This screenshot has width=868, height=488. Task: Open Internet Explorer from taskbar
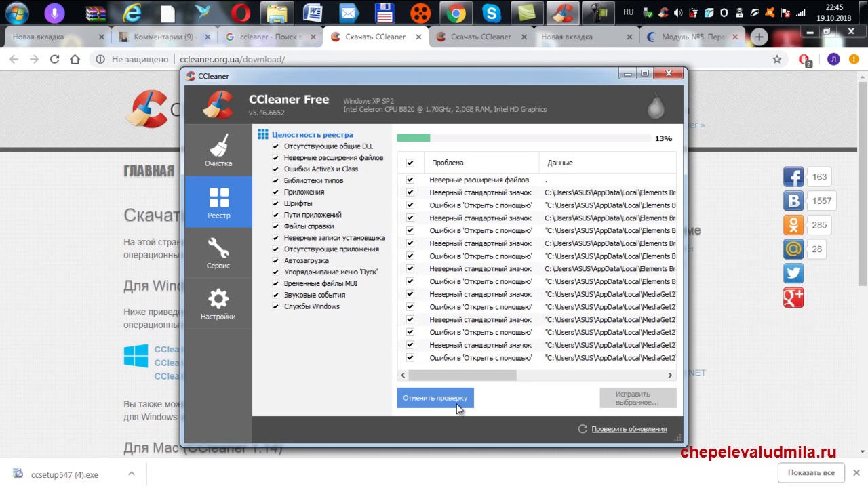[x=132, y=13]
